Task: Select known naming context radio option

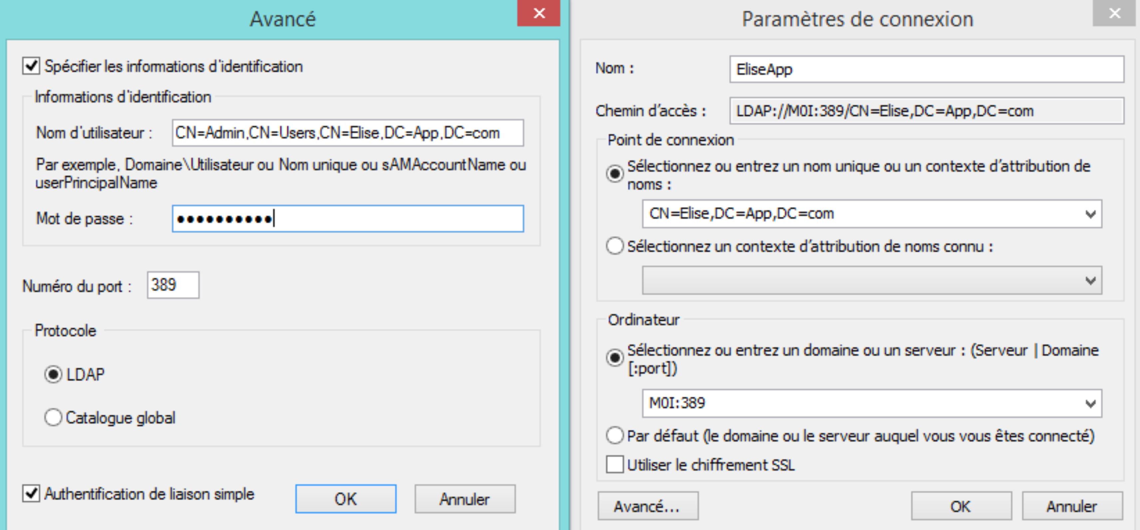Action: coord(615,246)
